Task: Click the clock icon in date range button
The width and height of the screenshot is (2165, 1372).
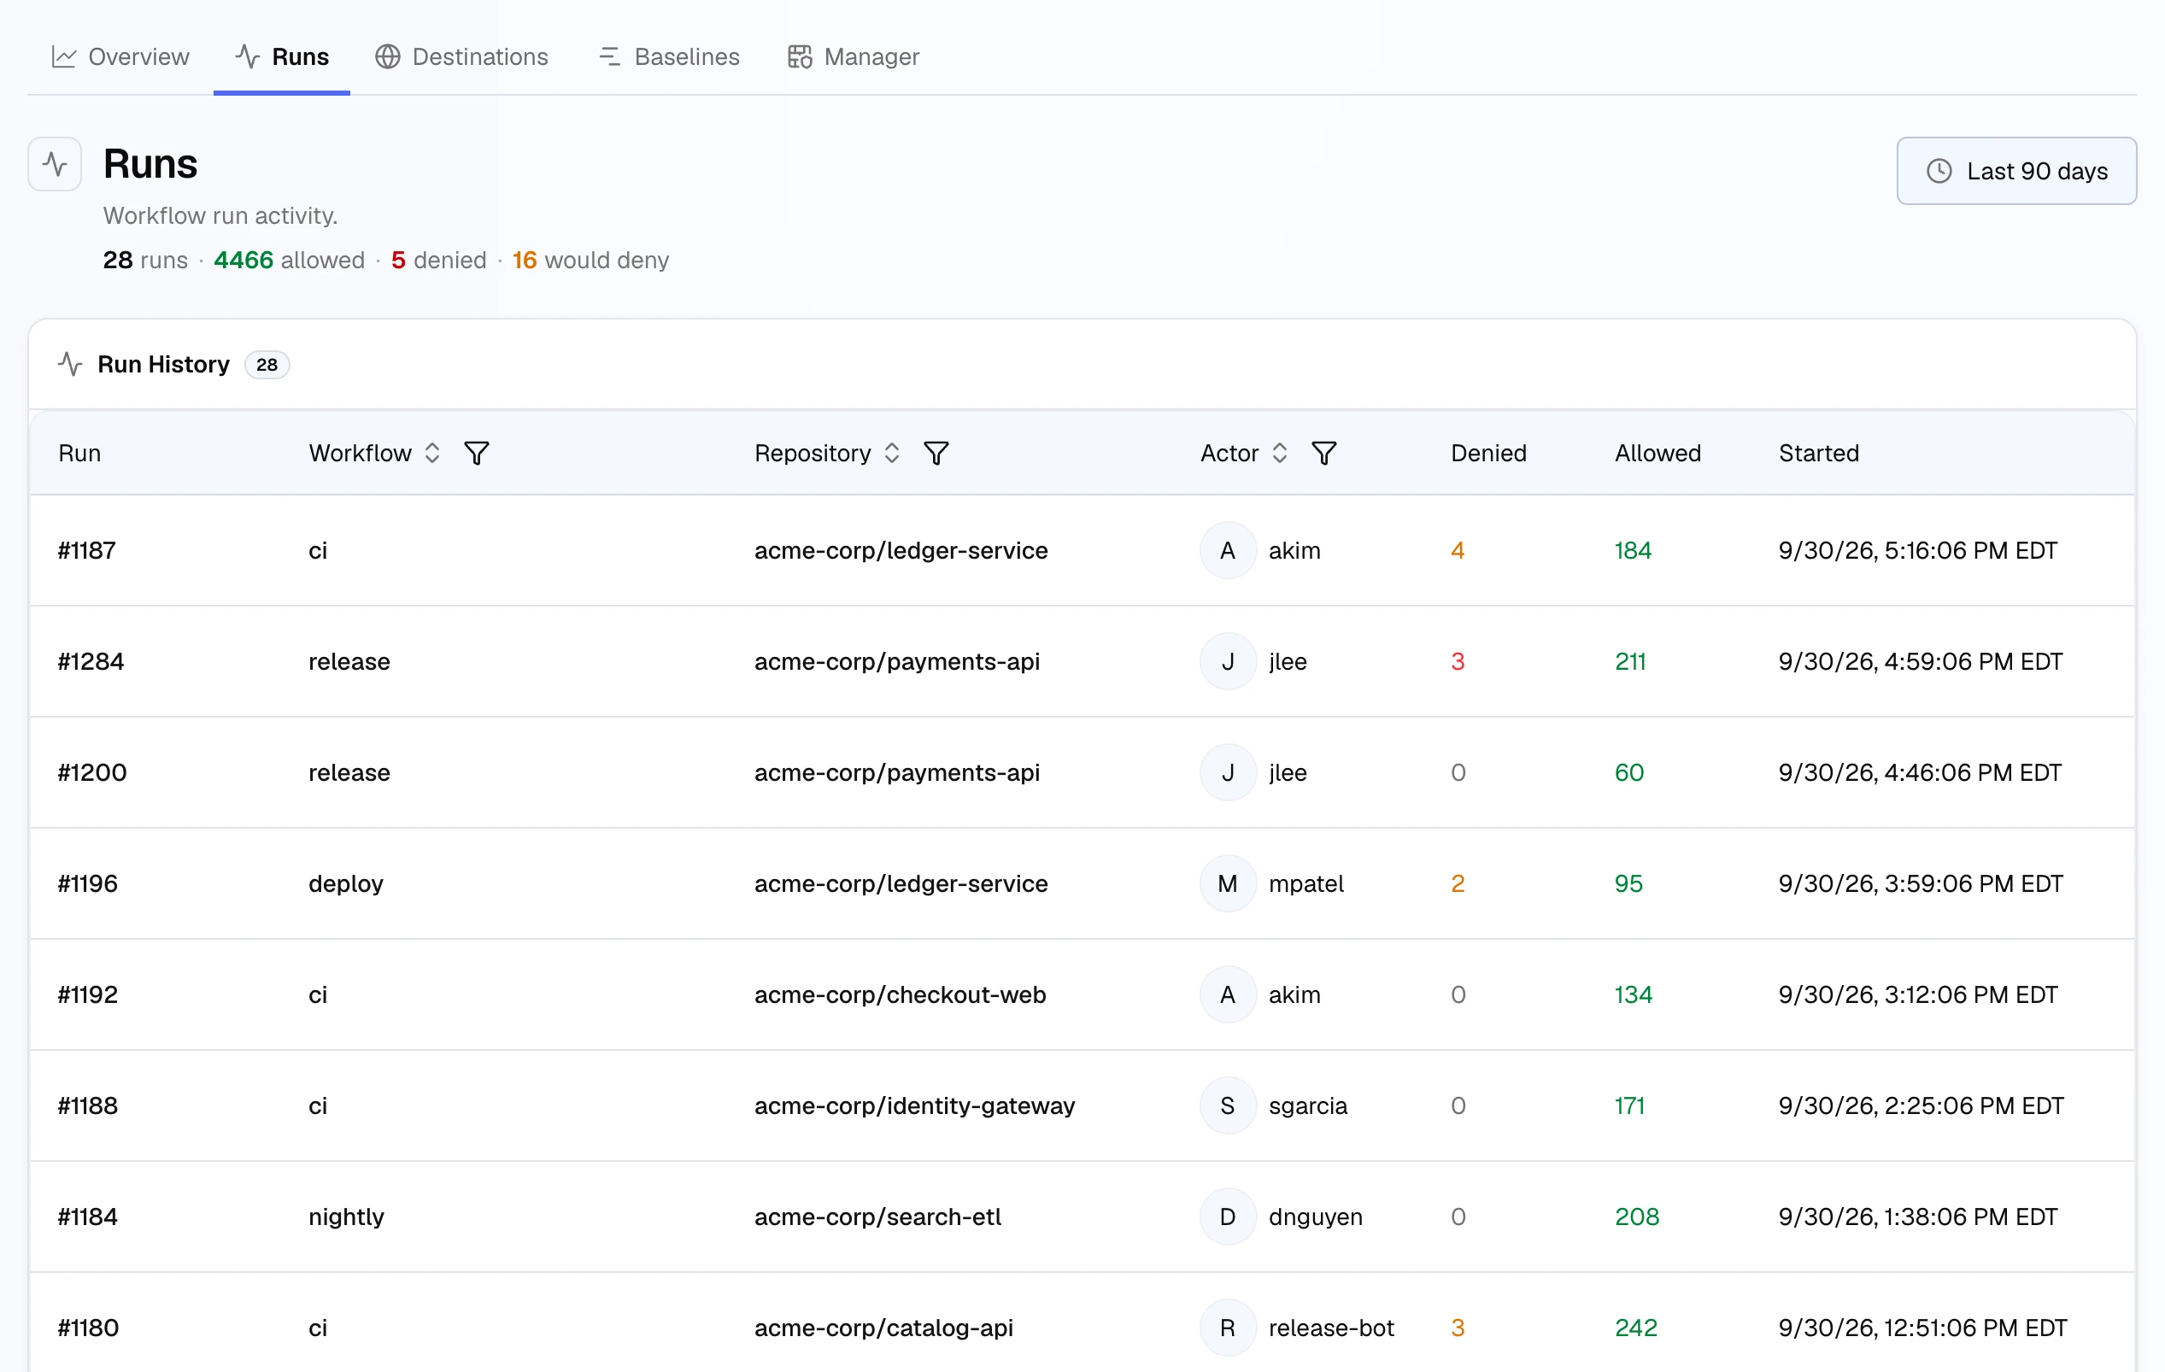Action: pyautogui.click(x=1939, y=171)
